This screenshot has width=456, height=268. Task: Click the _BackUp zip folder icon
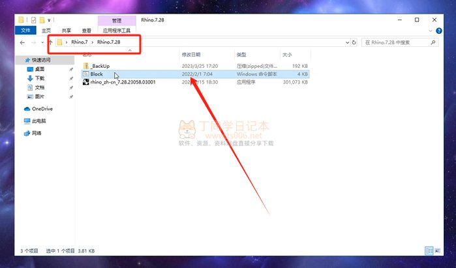(x=86, y=66)
